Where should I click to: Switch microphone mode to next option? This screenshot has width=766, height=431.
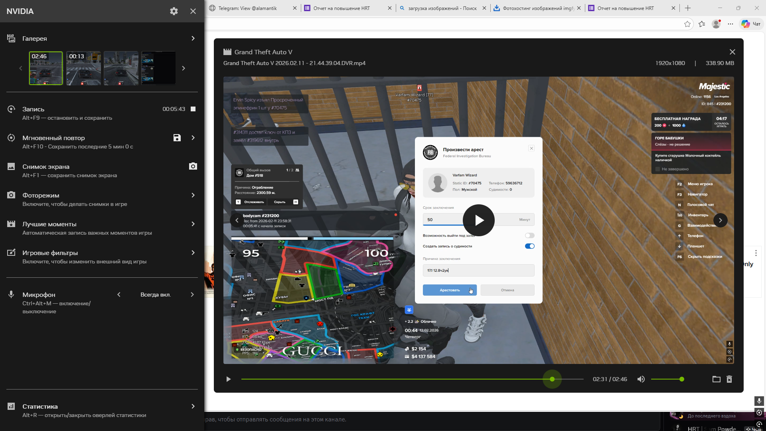click(x=192, y=295)
